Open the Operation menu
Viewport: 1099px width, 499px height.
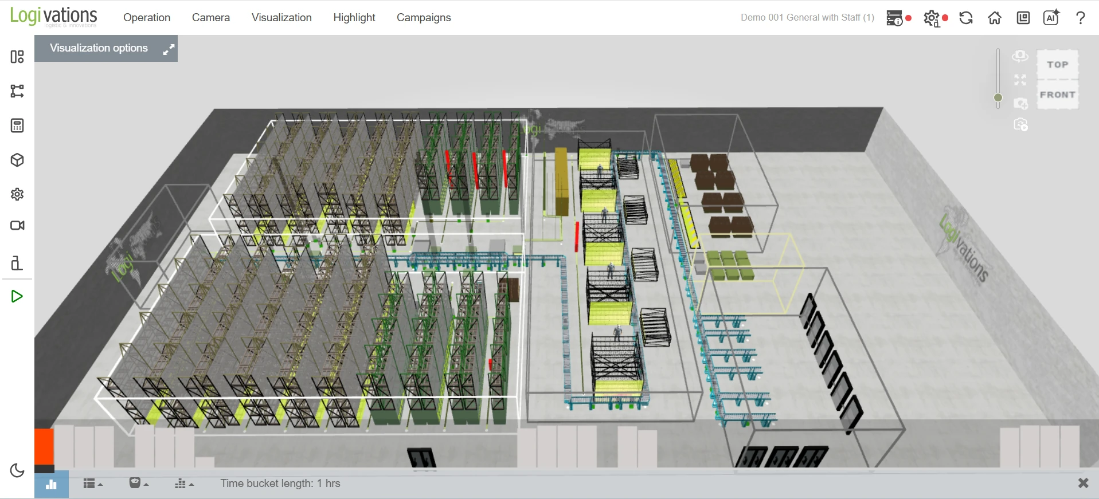147,18
